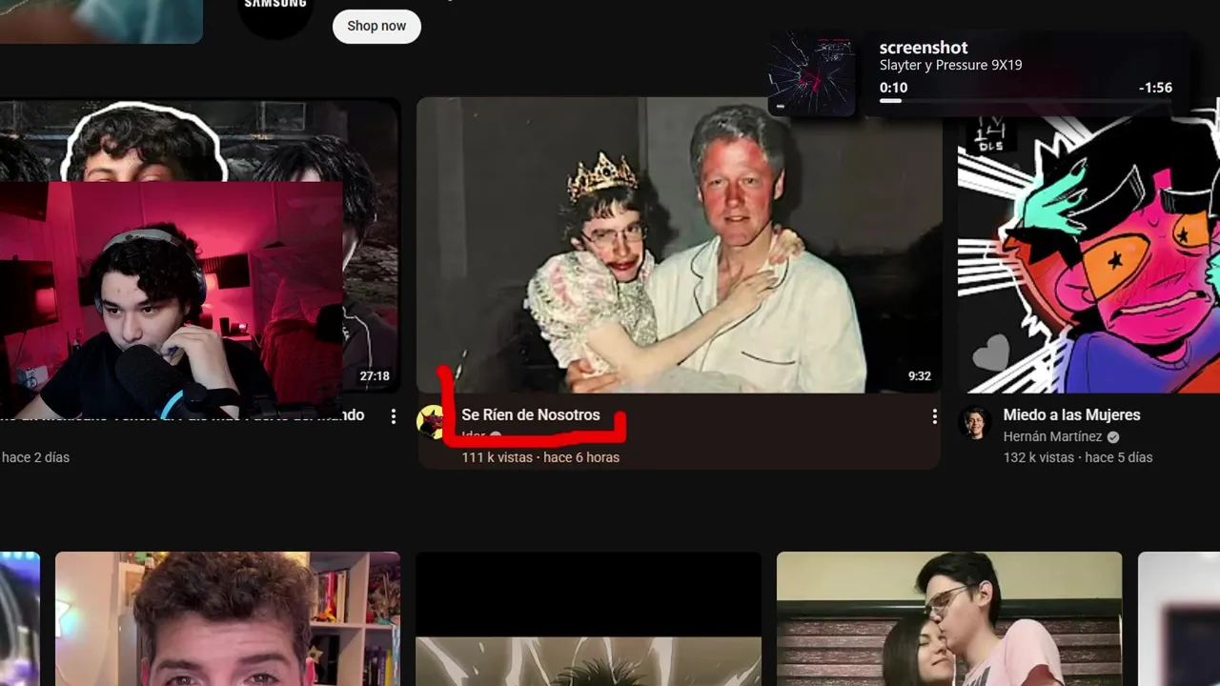The image size is (1220, 686).
Task: Open the Miedo a las Mujeres cartoon thumbnail
Action: [1088, 245]
